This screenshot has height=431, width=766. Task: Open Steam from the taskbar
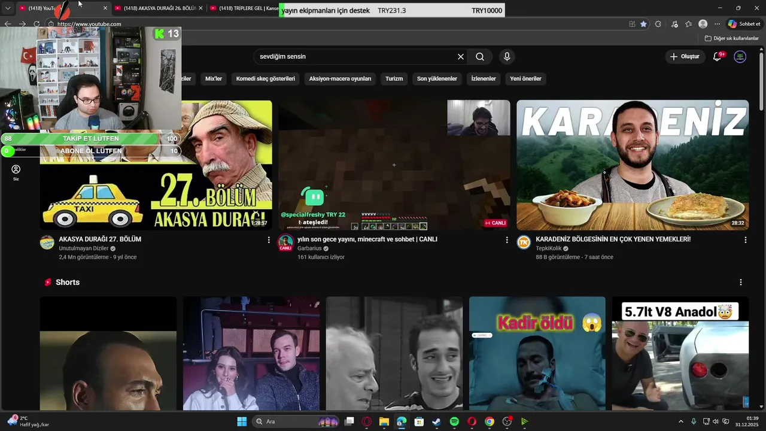[436, 421]
